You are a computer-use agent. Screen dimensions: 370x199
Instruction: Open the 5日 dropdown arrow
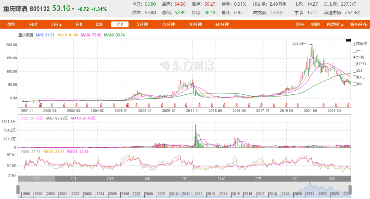pos(60,25)
